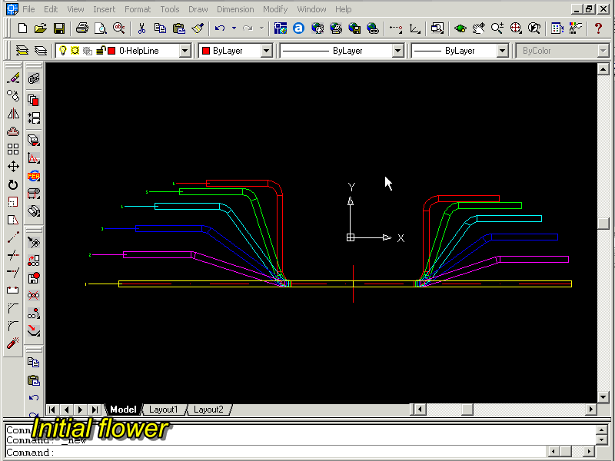The width and height of the screenshot is (615, 461).
Task: Click Make Object's Layer Current icon
Action: pos(22,51)
